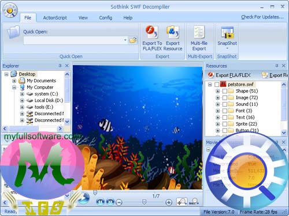Viewport: 289px width, 216px height.
Task: Expand the Image (72) folder
Action: coord(218,97)
